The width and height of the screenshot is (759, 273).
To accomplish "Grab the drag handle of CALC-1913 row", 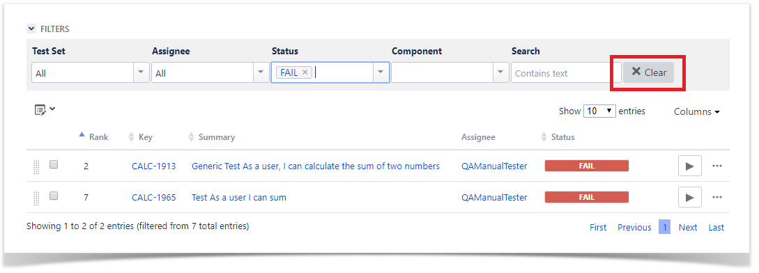I will pos(36,166).
